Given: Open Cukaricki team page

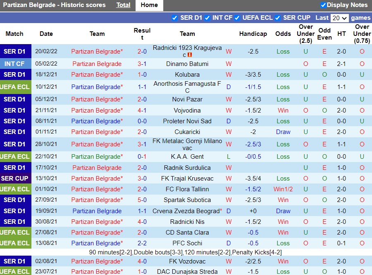Looking at the screenshot, I should coord(187,132).
